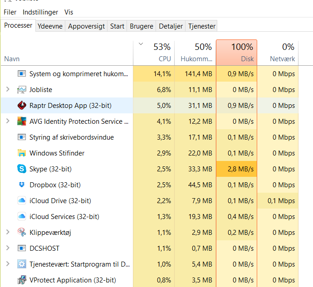The image size is (313, 287).
Task: Sort by Hukommelse column header
Action: click(x=196, y=53)
